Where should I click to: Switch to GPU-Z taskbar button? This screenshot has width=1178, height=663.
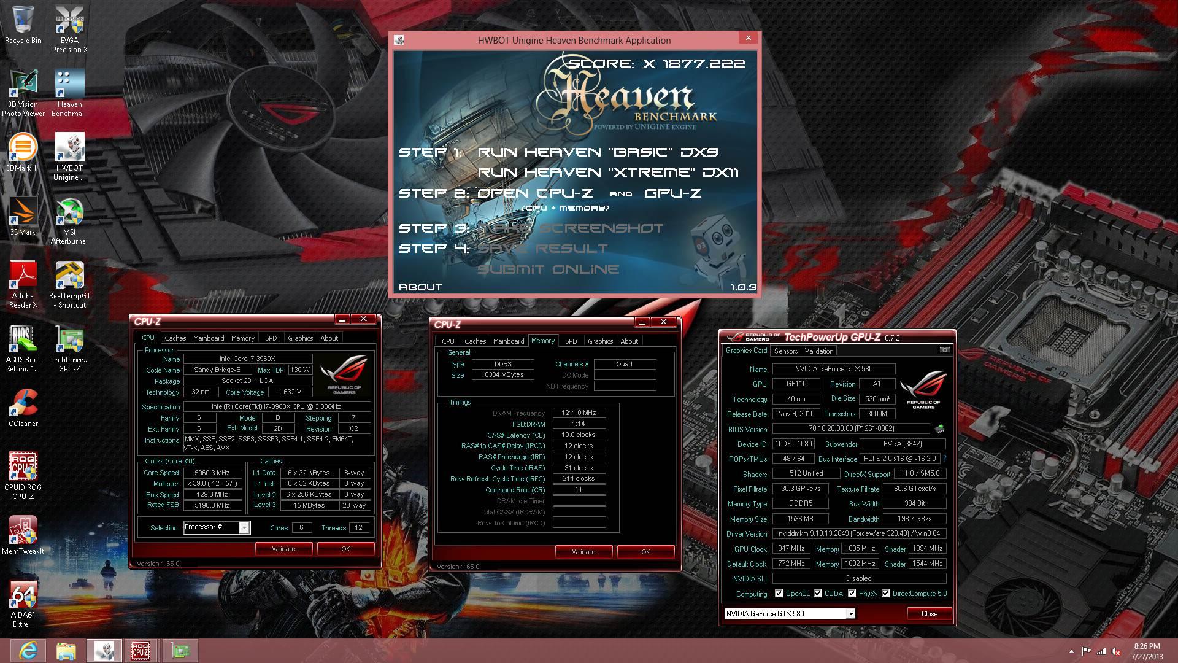pos(180,650)
